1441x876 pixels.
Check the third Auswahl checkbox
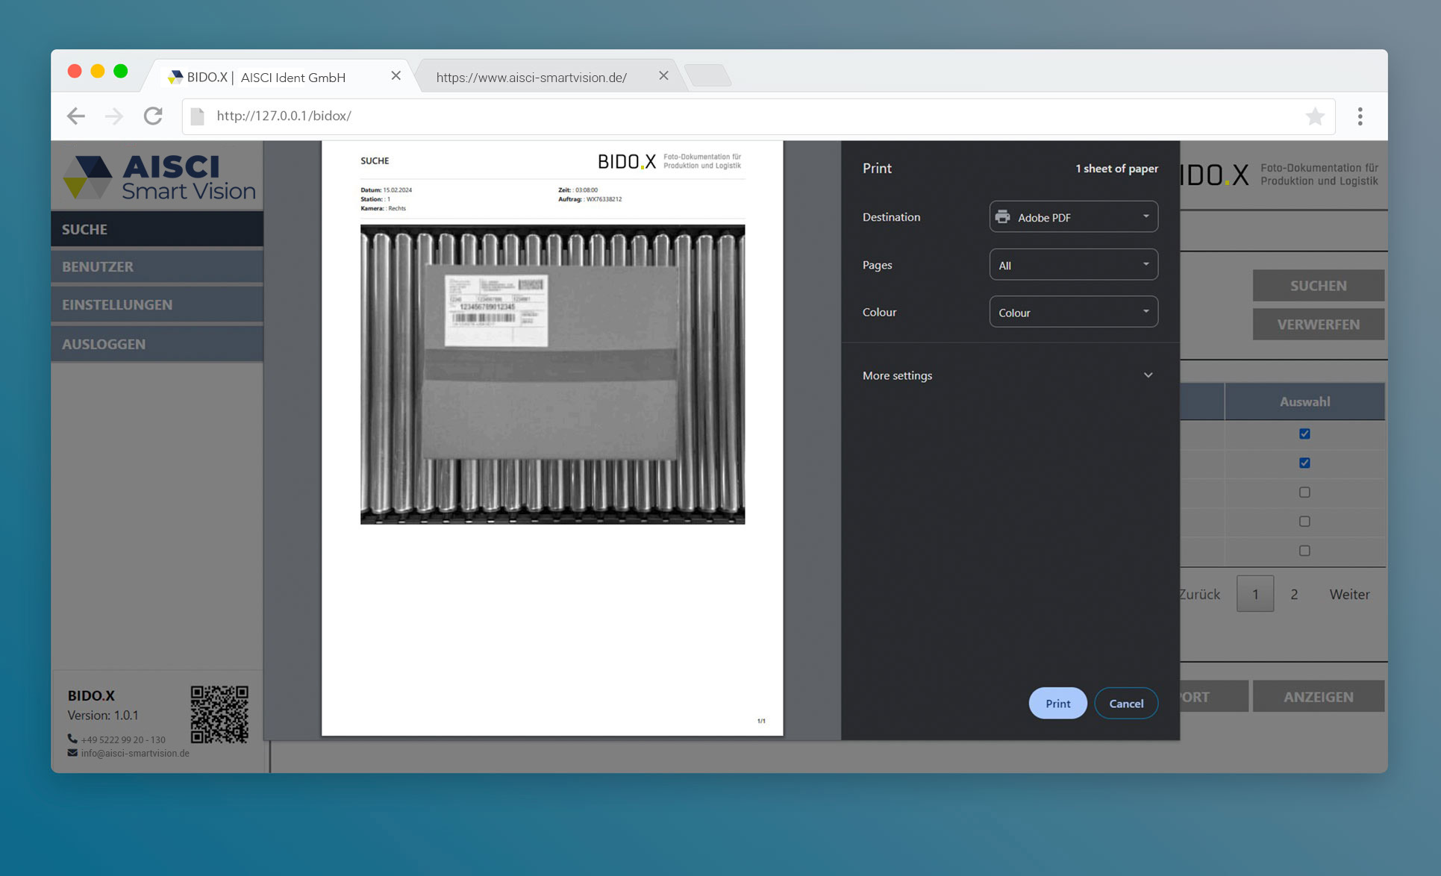coord(1304,492)
